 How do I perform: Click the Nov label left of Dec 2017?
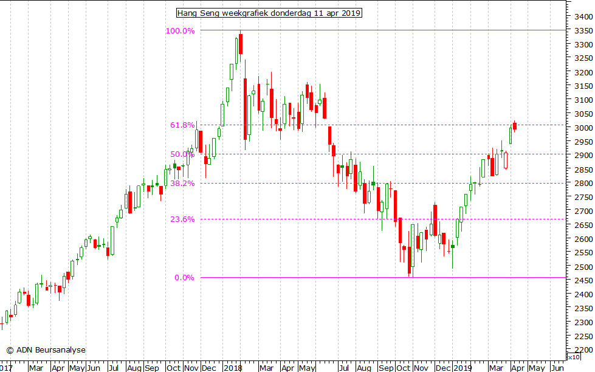point(191,368)
